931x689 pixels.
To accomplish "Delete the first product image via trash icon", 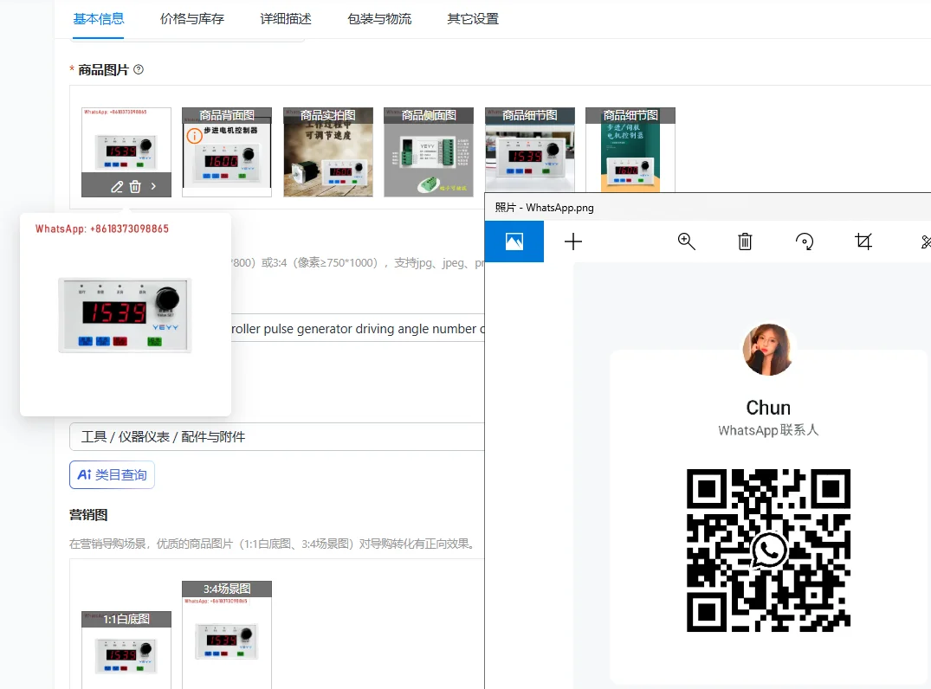I will click(135, 186).
